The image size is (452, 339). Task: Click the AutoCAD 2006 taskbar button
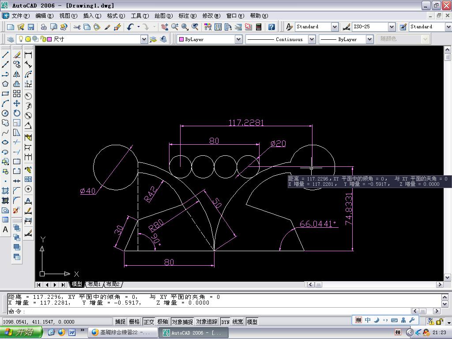(193, 332)
